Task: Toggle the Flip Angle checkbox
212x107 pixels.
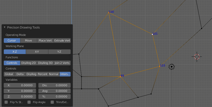Action: [29, 102]
